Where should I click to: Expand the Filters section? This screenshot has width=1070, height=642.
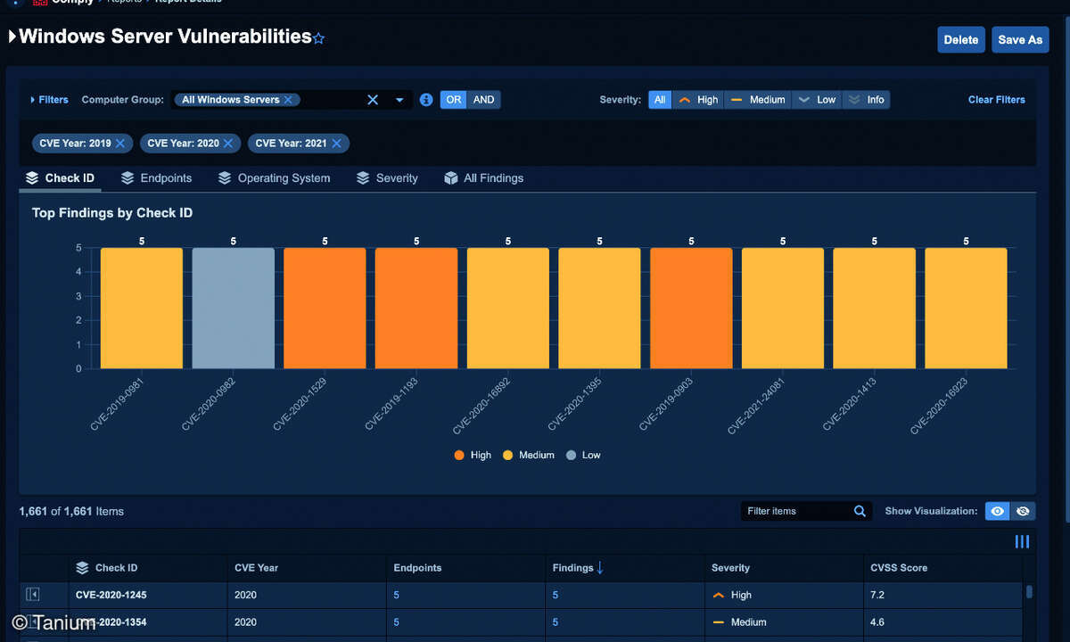tap(49, 100)
